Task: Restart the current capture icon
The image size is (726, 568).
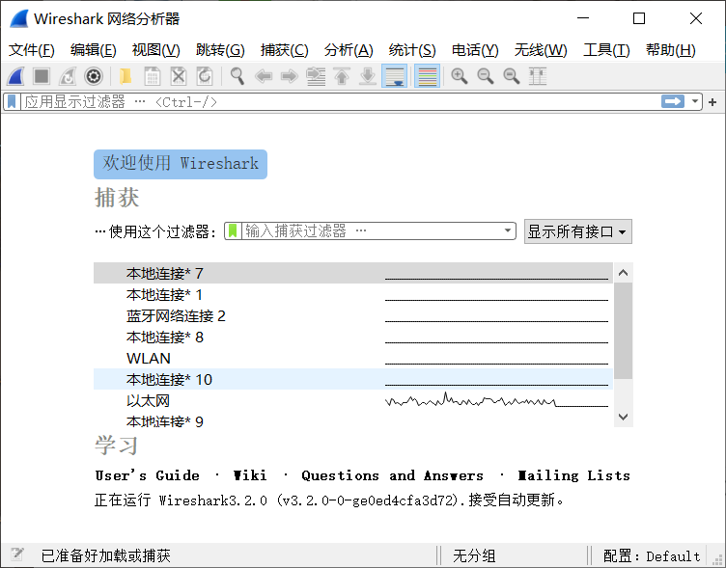Action: (68, 76)
